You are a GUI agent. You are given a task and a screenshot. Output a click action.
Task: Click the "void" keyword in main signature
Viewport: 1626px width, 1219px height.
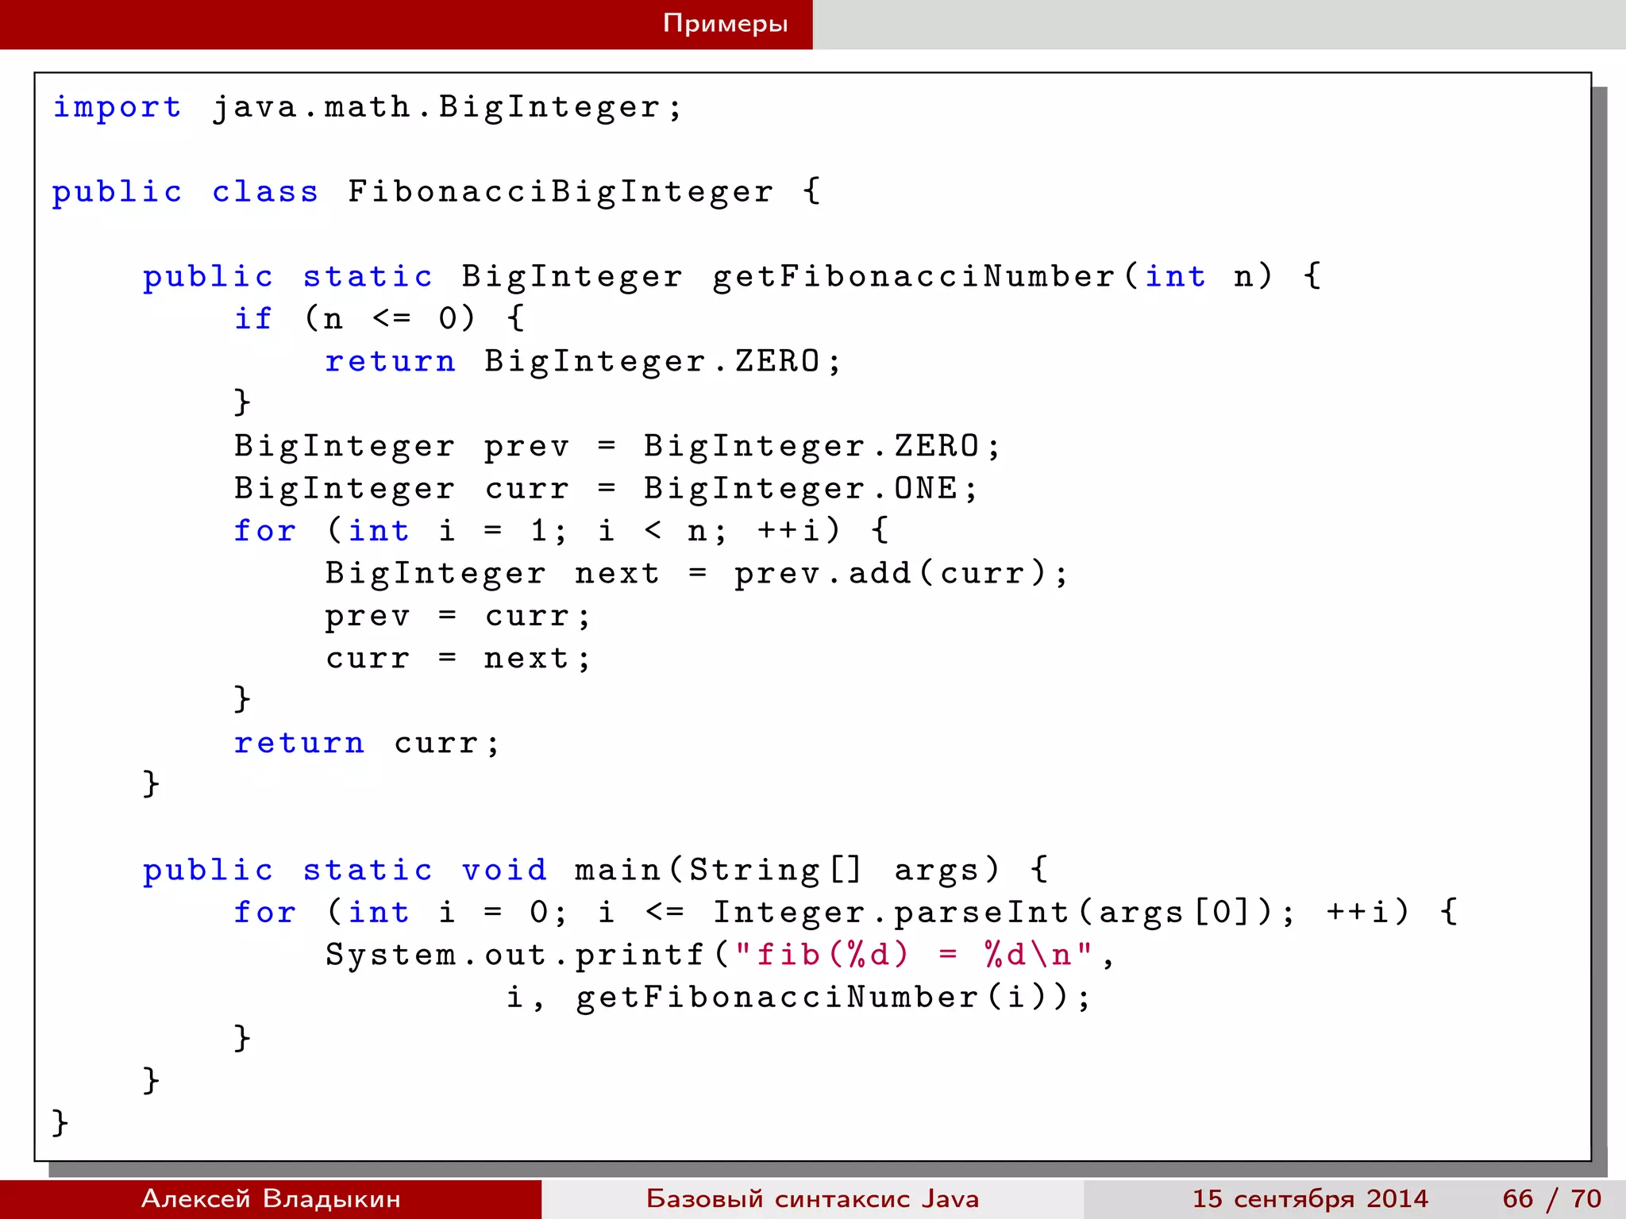(x=504, y=870)
